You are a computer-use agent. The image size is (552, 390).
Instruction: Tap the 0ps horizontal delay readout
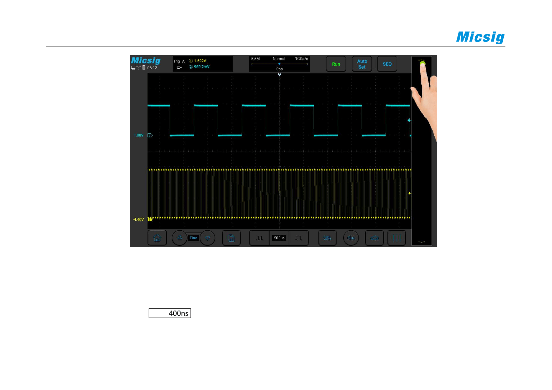pyautogui.click(x=280, y=69)
